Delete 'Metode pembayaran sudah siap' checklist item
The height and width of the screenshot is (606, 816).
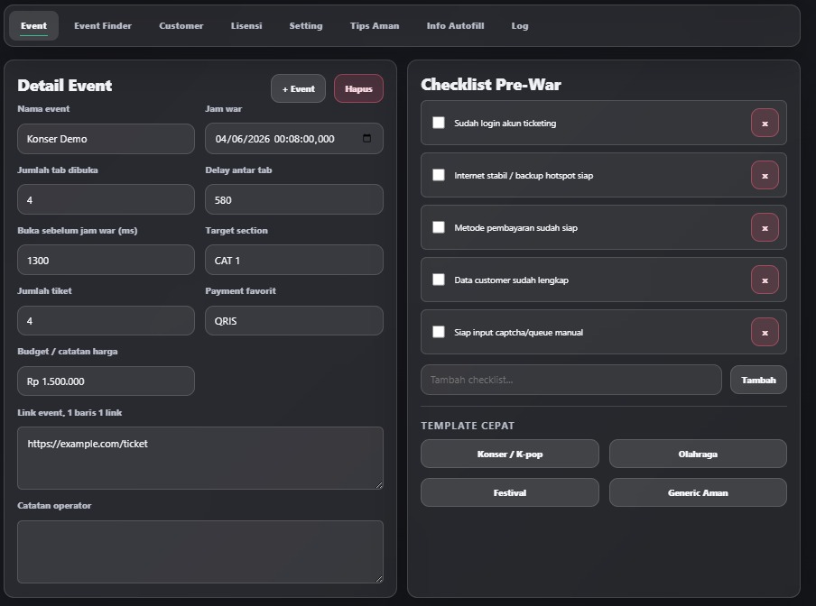[x=765, y=227]
